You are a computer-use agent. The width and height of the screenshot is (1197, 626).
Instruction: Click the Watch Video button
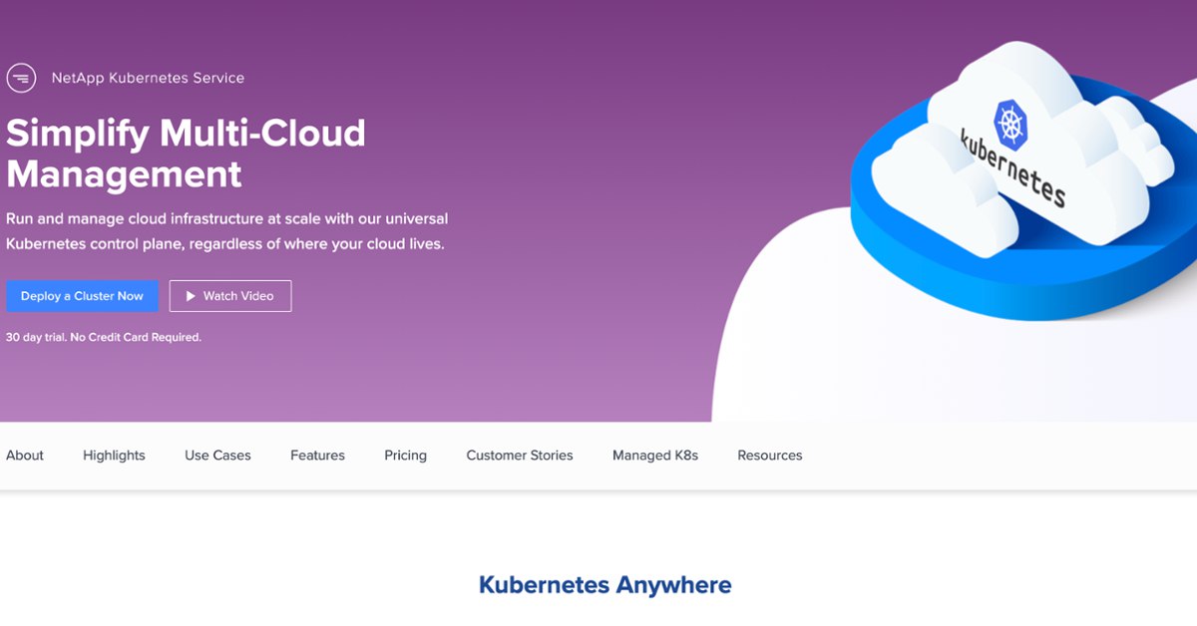[230, 296]
